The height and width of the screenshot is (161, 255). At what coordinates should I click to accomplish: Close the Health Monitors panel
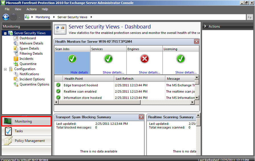[196, 42]
